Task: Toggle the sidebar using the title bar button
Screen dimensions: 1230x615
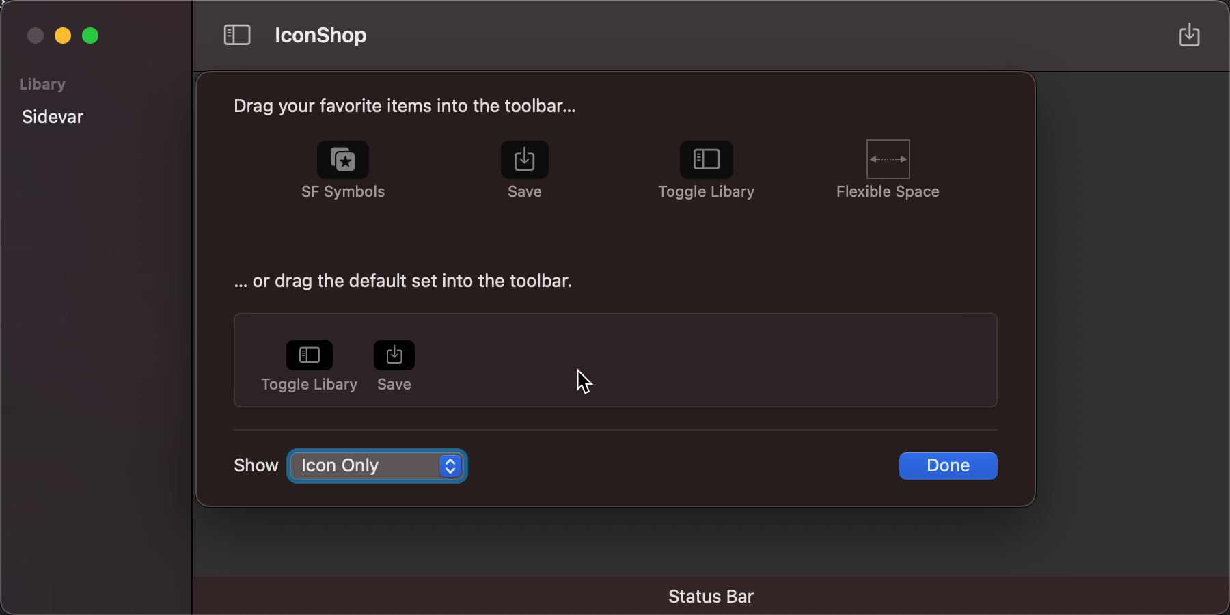Action: [237, 35]
